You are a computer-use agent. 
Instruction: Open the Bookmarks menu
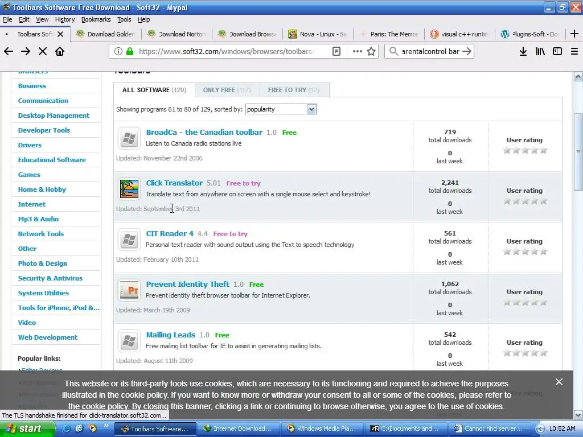click(x=96, y=19)
